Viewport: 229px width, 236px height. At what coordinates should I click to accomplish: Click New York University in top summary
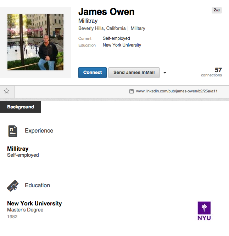click(122, 45)
